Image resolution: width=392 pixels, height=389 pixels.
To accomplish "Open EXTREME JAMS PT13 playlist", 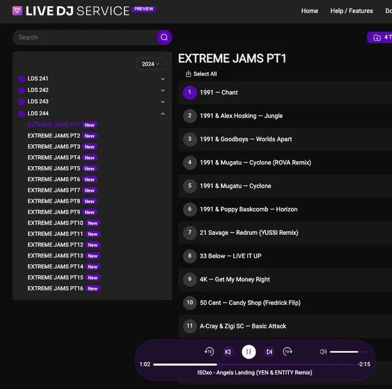I will point(55,256).
